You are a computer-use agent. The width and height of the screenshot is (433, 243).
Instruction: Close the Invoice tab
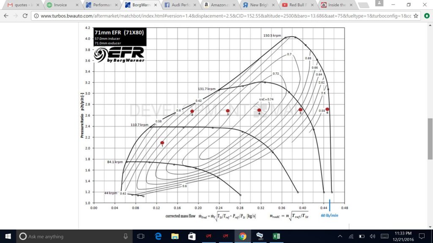pos(77,5)
